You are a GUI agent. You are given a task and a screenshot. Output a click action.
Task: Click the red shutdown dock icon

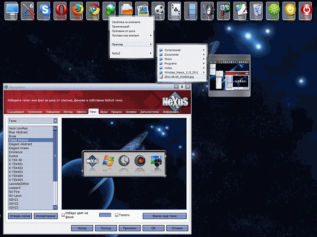click(x=306, y=11)
